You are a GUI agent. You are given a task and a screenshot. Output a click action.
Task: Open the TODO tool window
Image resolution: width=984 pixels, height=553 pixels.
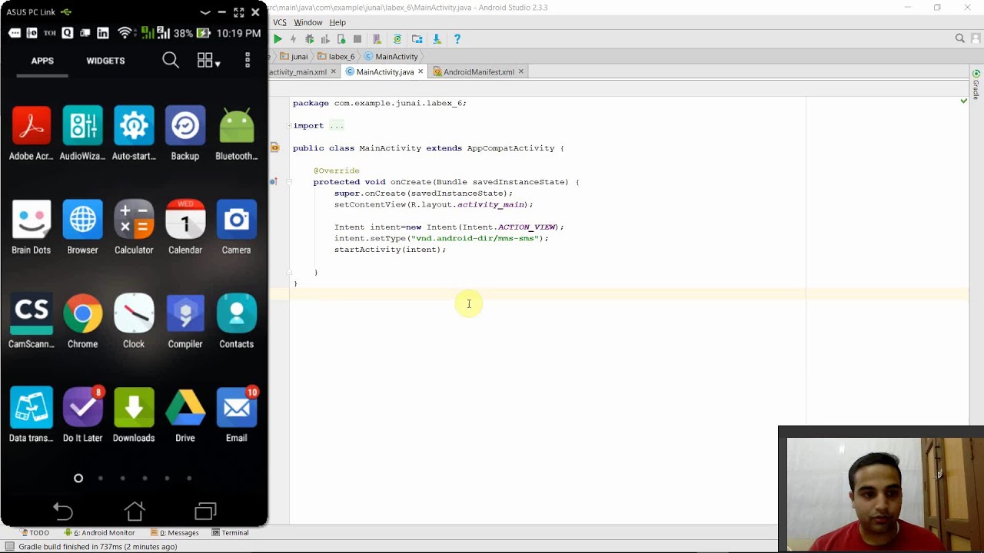(35, 532)
